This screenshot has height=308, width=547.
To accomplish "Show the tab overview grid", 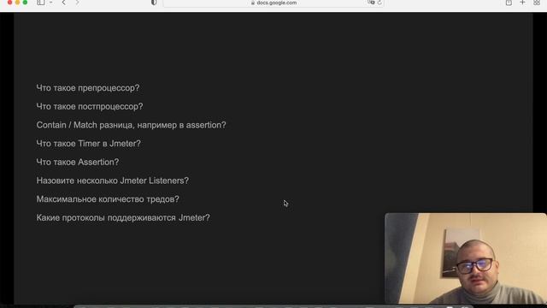I will tap(537, 3).
